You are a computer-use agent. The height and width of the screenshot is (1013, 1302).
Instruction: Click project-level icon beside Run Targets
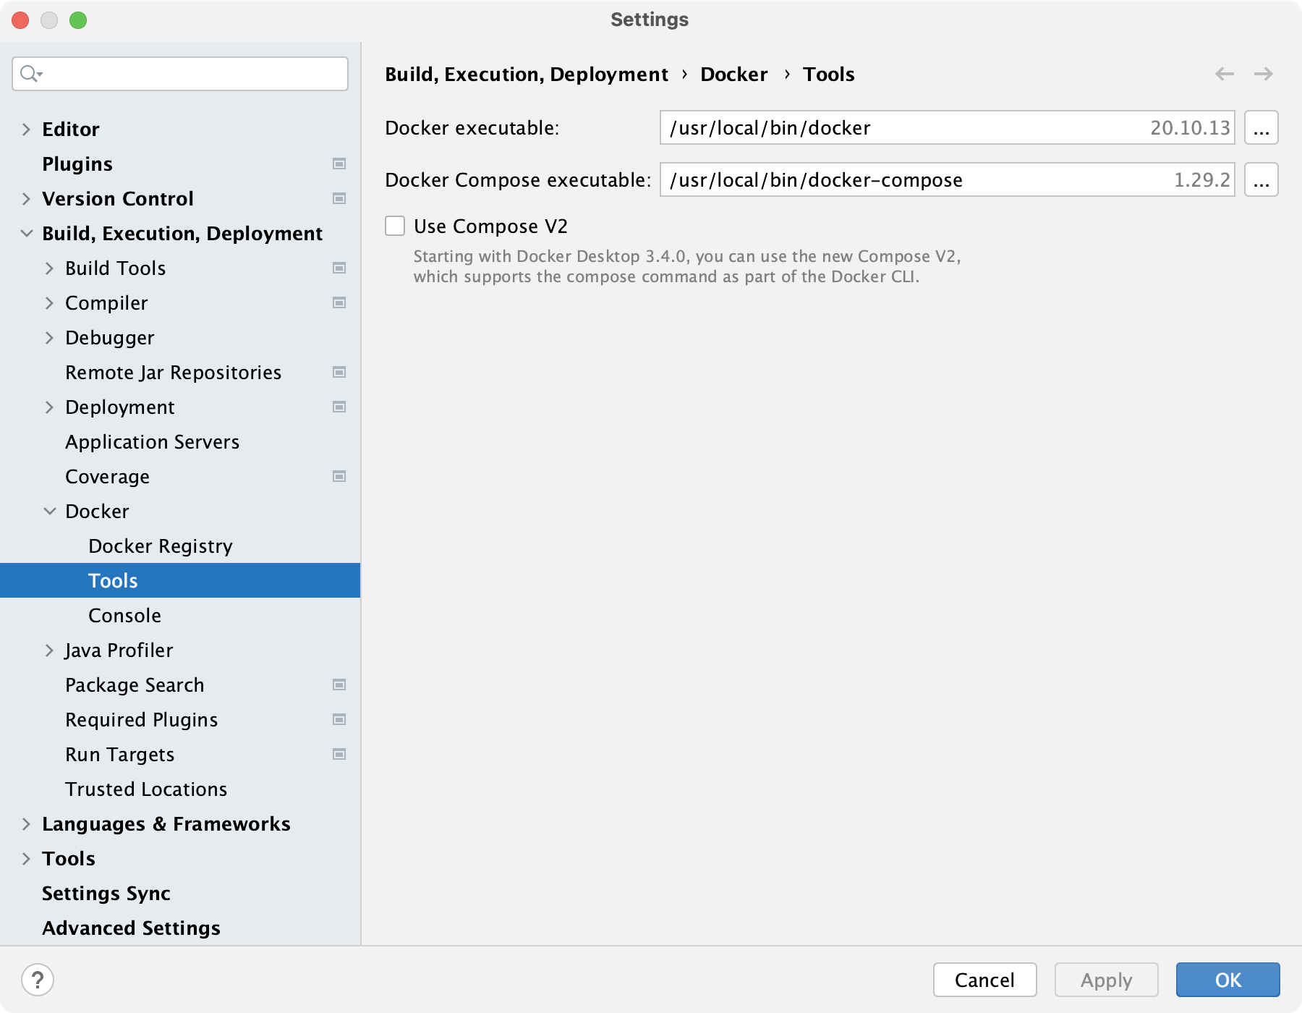click(339, 755)
